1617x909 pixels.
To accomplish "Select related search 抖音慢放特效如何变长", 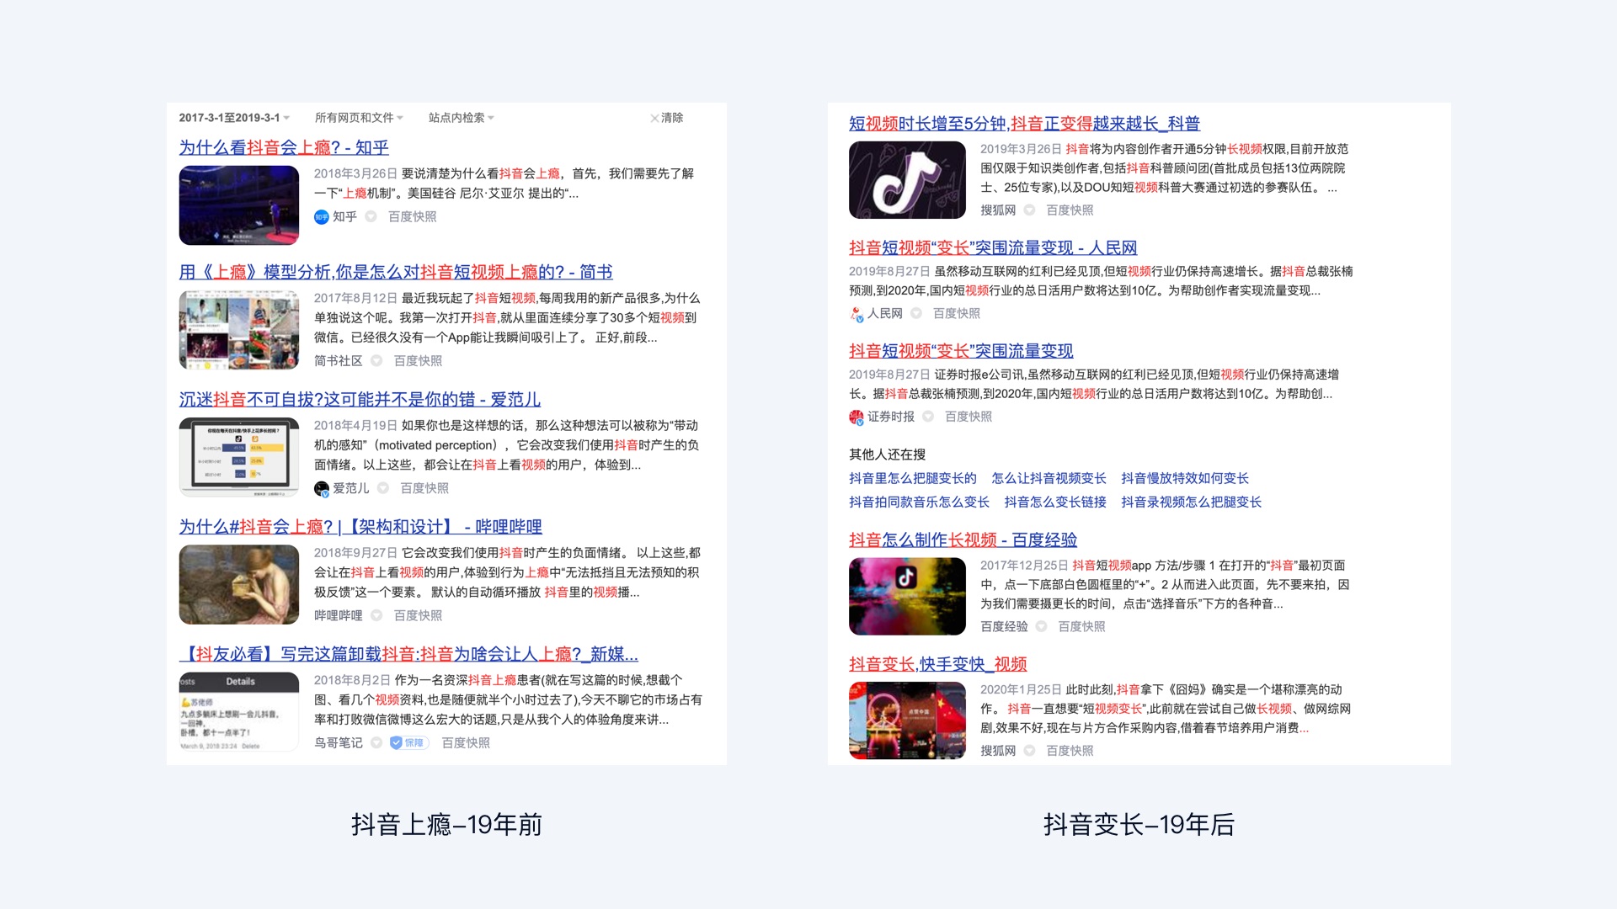I will click(x=1185, y=478).
